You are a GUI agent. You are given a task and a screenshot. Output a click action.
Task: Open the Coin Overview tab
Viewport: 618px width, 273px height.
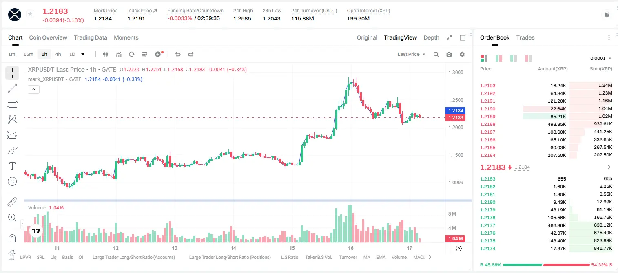[x=48, y=37]
